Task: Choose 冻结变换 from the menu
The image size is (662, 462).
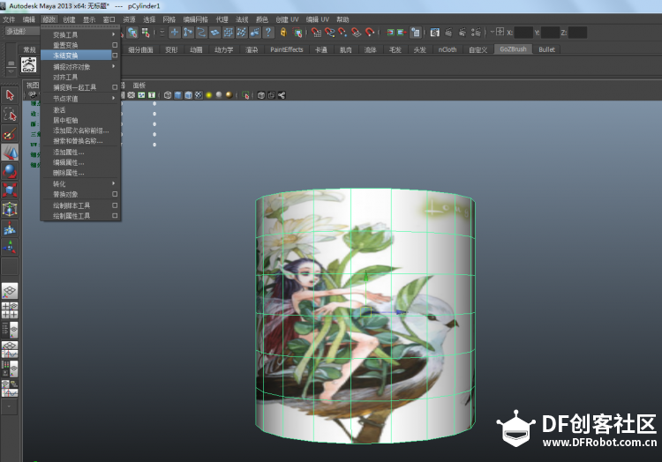Action: [76, 56]
